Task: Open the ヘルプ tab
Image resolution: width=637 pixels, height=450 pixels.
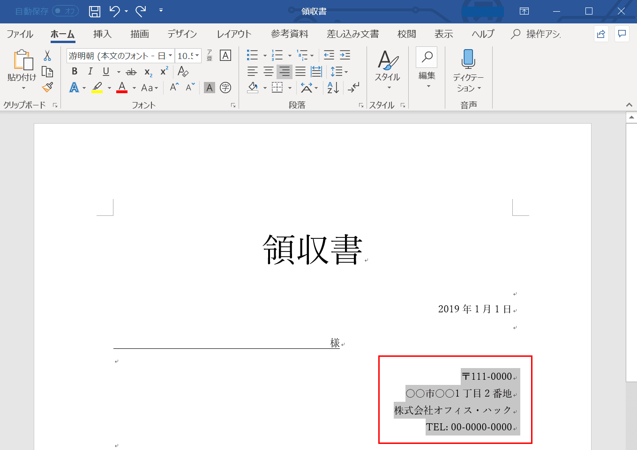Action: (483, 34)
